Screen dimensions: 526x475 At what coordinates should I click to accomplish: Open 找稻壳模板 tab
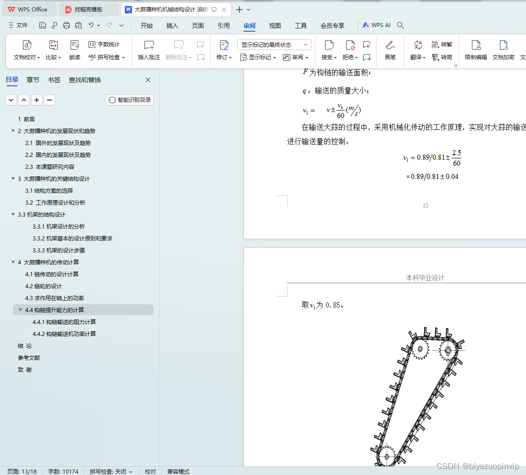coord(89,10)
